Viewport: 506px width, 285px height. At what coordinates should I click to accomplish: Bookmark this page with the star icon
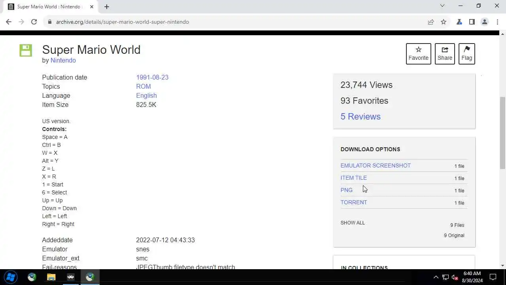[444, 22]
